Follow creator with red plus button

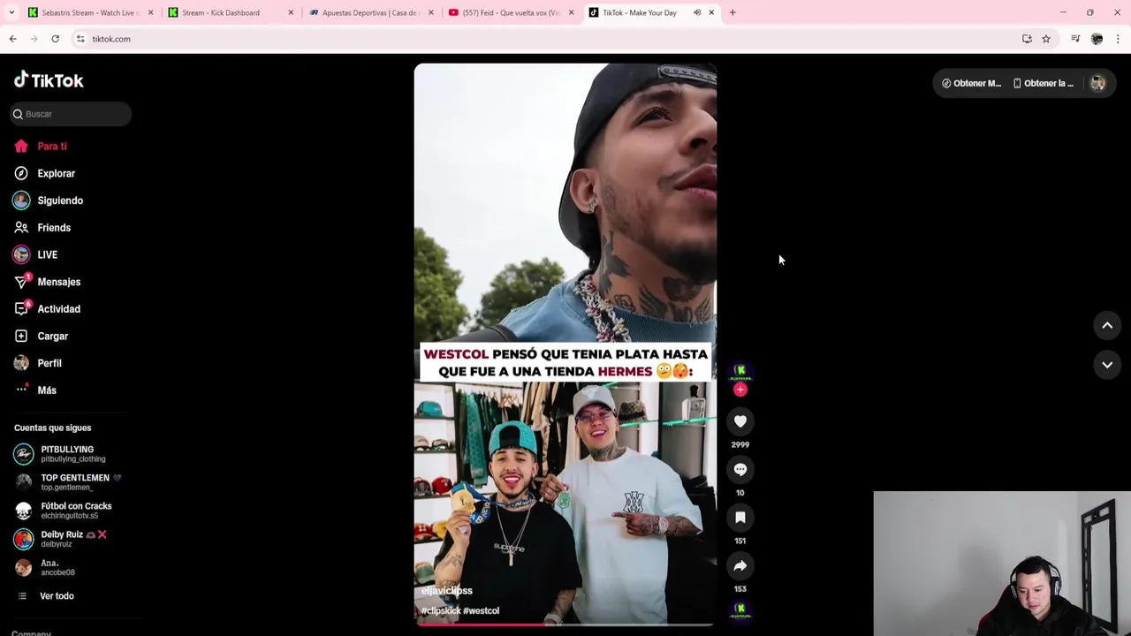(x=740, y=390)
